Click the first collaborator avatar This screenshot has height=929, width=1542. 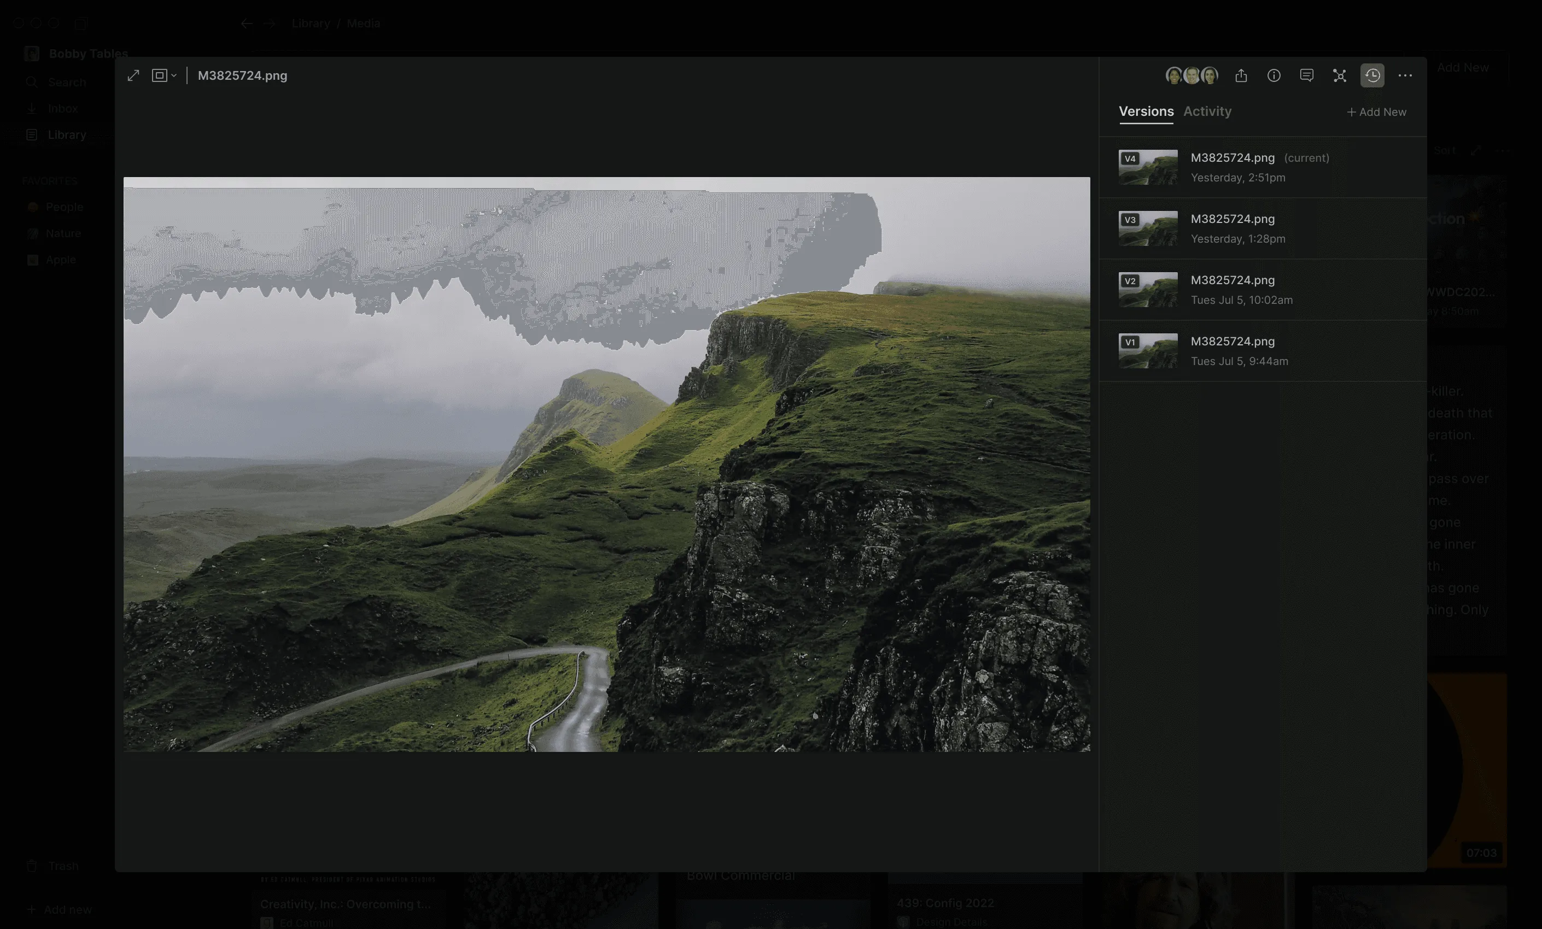click(1174, 76)
